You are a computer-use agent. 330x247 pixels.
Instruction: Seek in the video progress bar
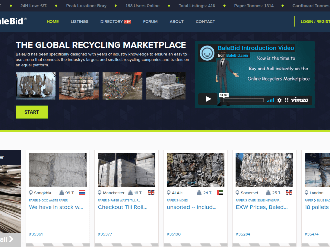coord(243,100)
